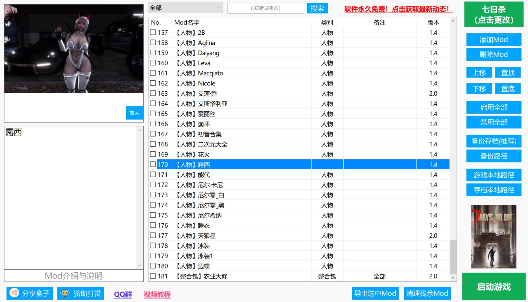Click description box scroll down arrow
This screenshot has width=528, height=302.
pyautogui.click(x=139, y=266)
